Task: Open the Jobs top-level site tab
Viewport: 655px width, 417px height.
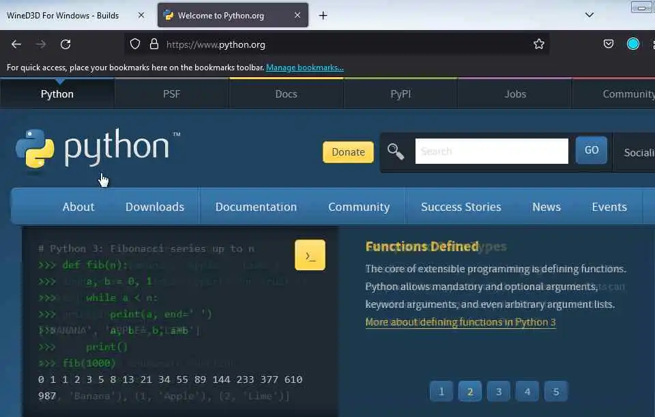Action: pyautogui.click(x=515, y=94)
